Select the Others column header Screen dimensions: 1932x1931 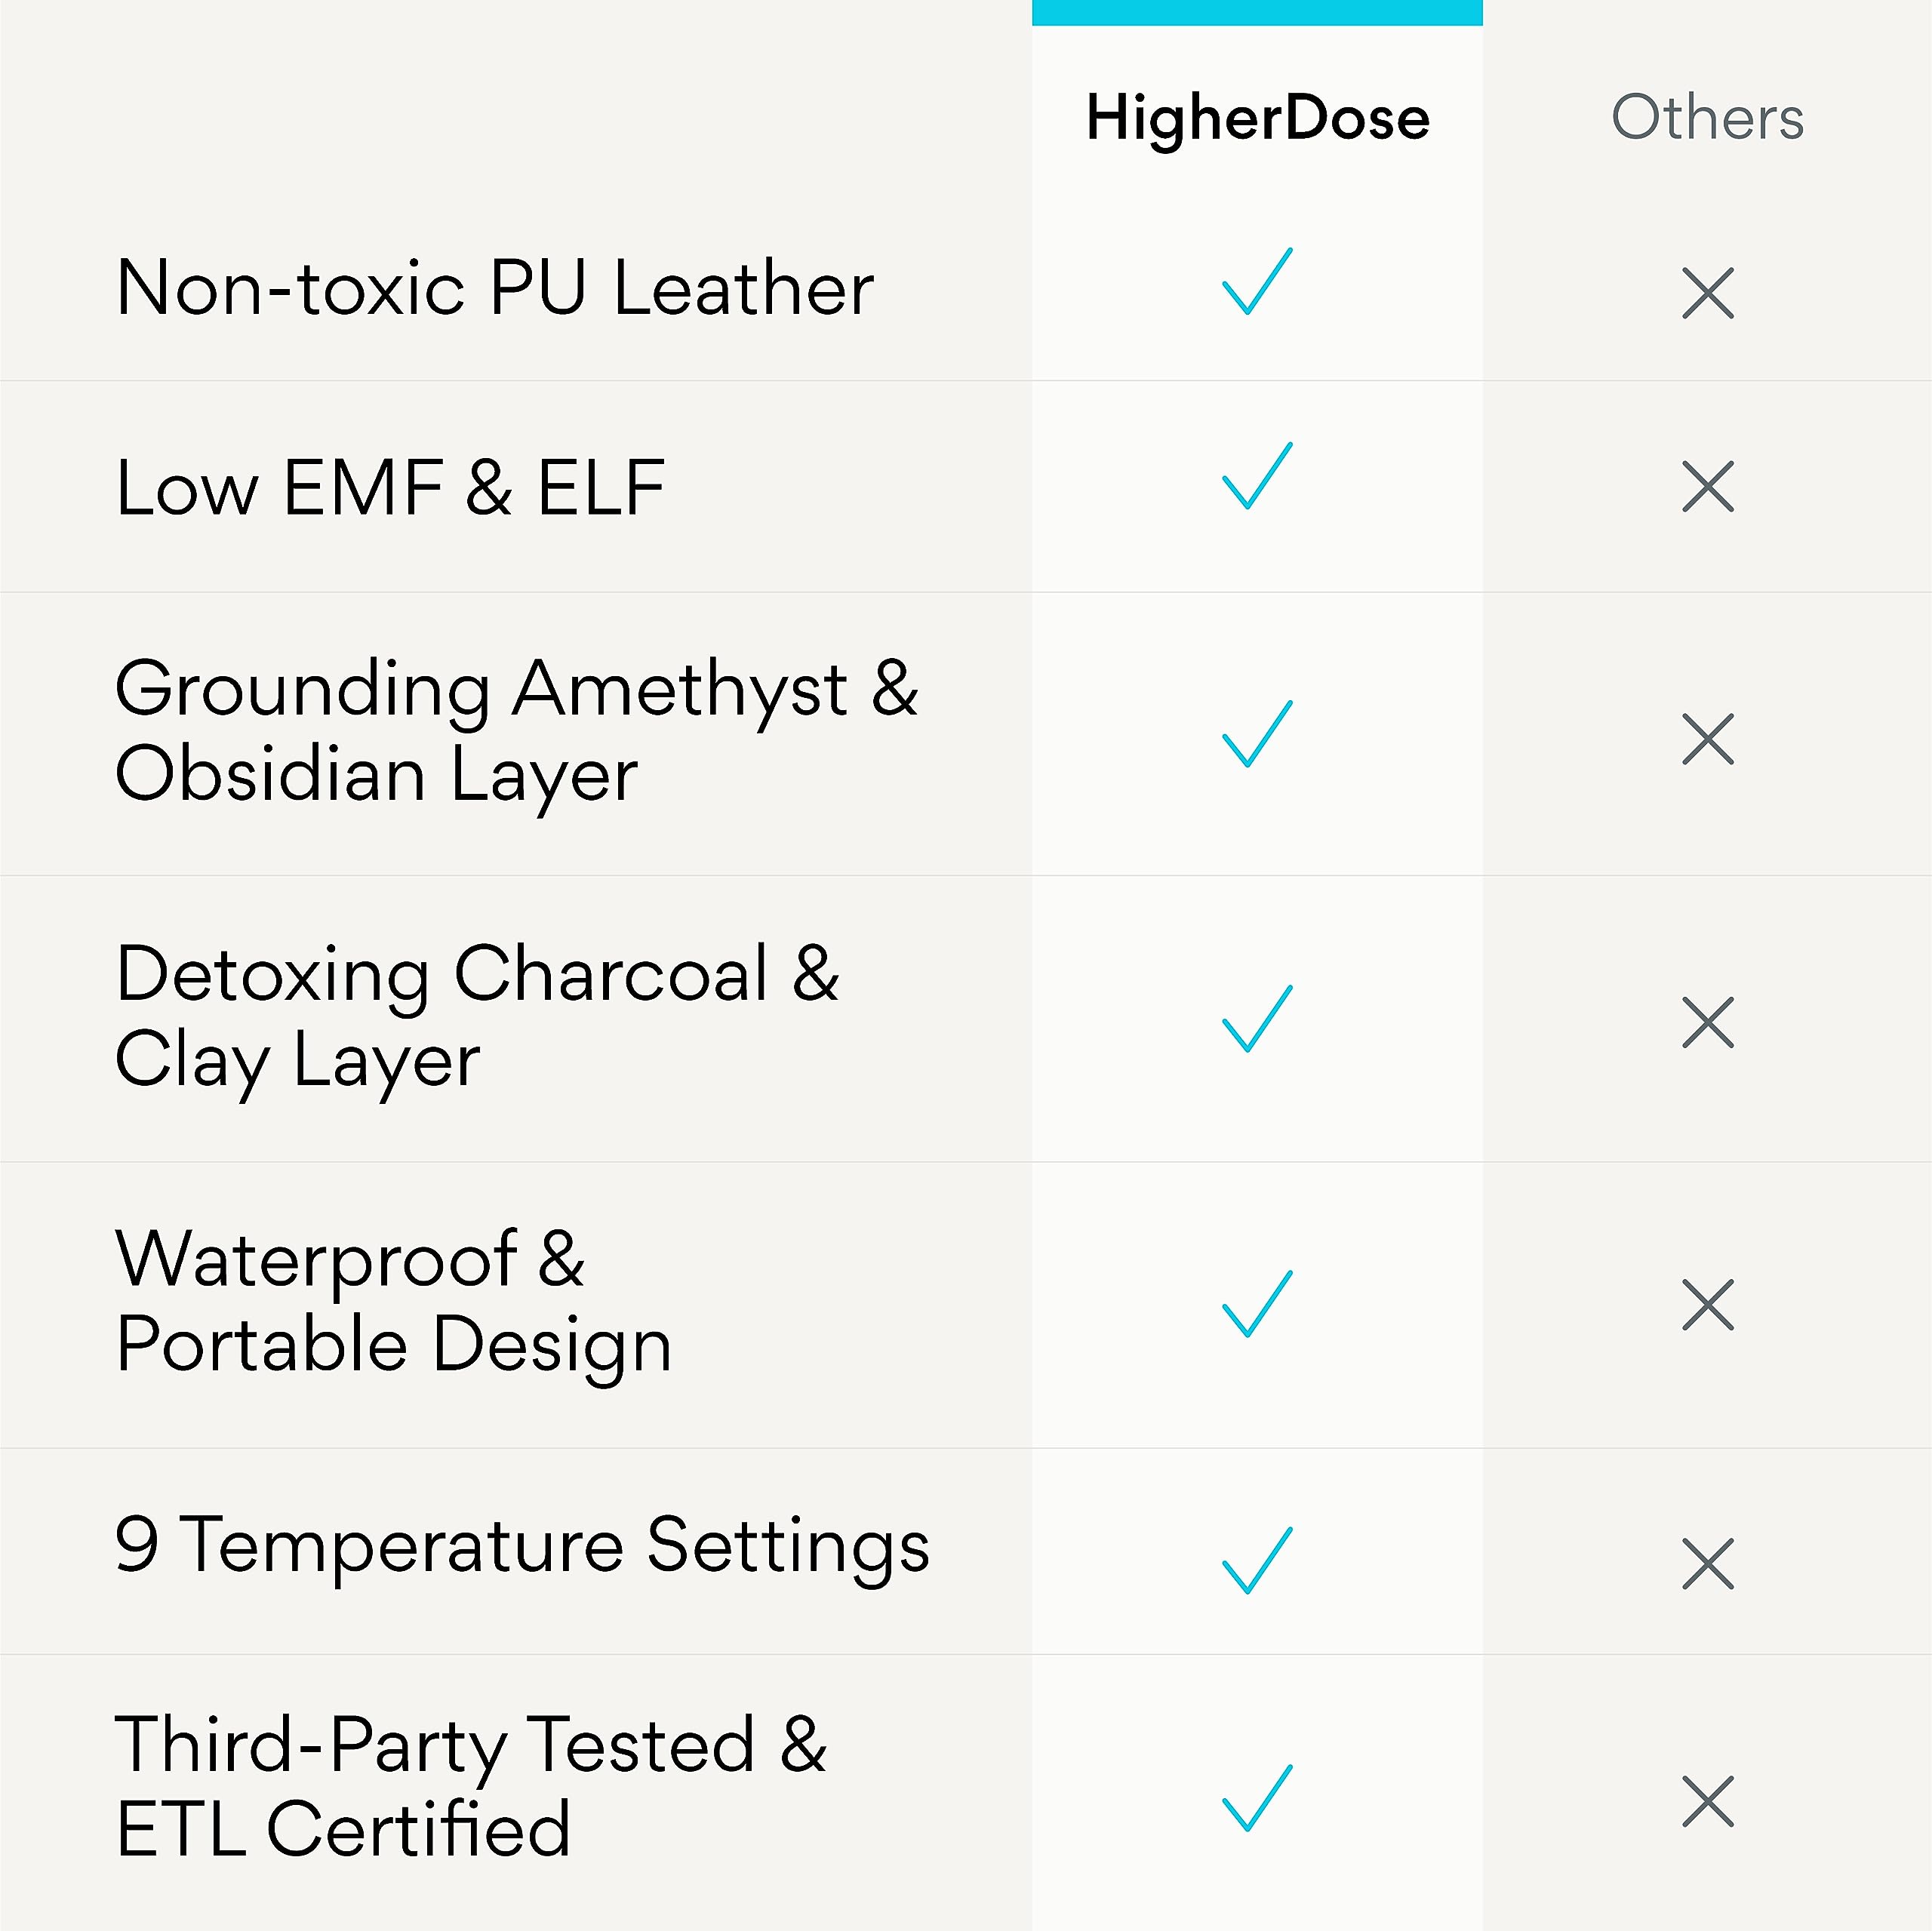[1707, 118]
